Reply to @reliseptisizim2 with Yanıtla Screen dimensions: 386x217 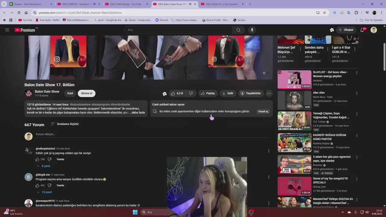click(x=60, y=159)
